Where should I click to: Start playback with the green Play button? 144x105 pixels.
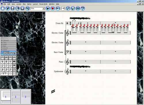(x=48, y=8)
